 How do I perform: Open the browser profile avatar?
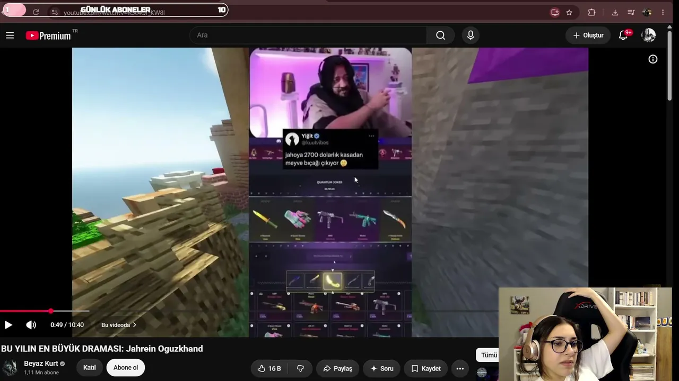(647, 12)
